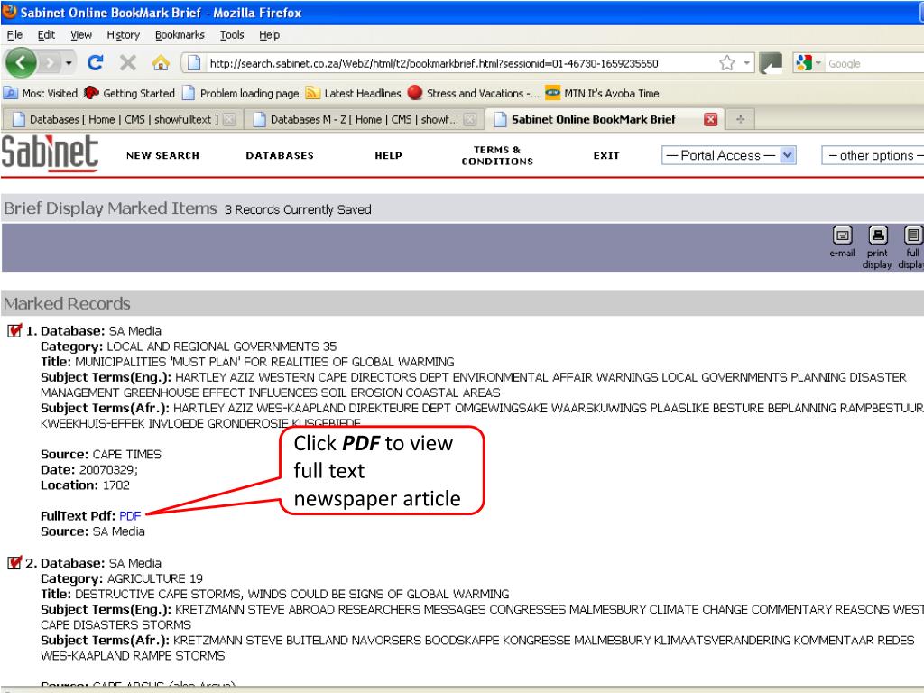Click the page icon in the address bar
Viewport: 924px width, 693px height.
194,63
